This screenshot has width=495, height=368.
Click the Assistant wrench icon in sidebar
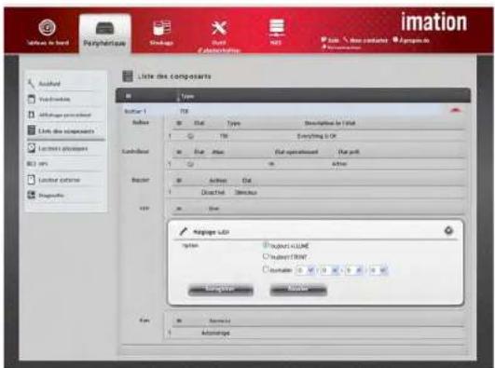pos(31,84)
